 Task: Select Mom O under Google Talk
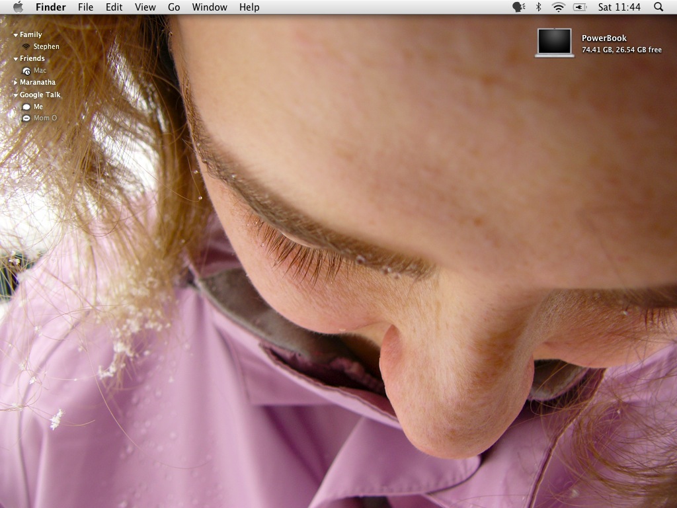coord(45,118)
